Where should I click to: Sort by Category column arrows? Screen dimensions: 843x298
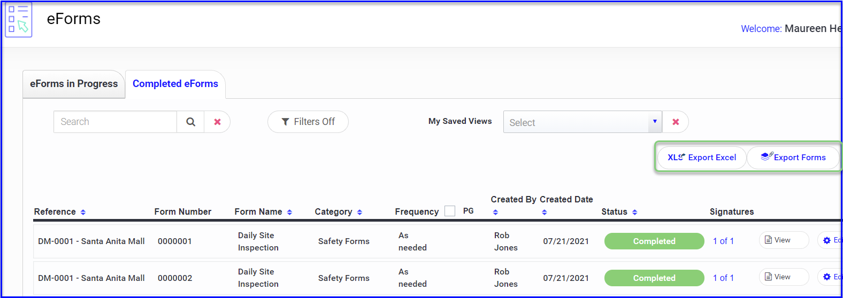tap(359, 212)
